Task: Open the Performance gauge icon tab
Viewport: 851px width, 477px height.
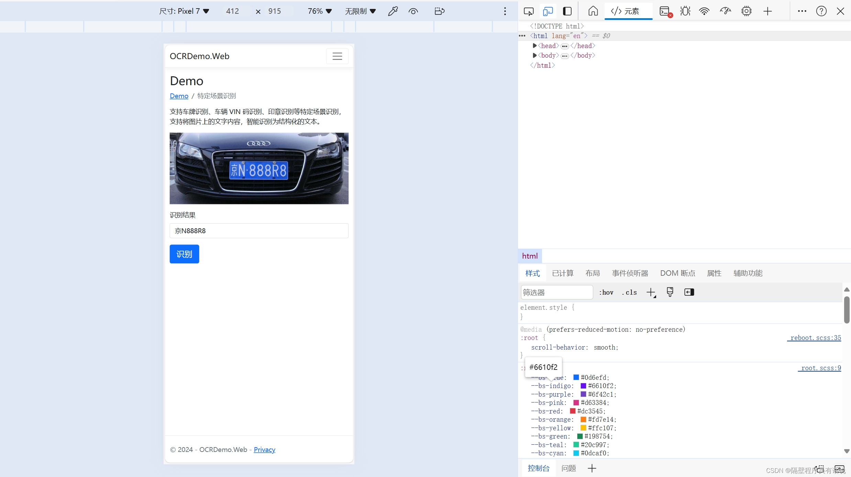Action: (725, 11)
